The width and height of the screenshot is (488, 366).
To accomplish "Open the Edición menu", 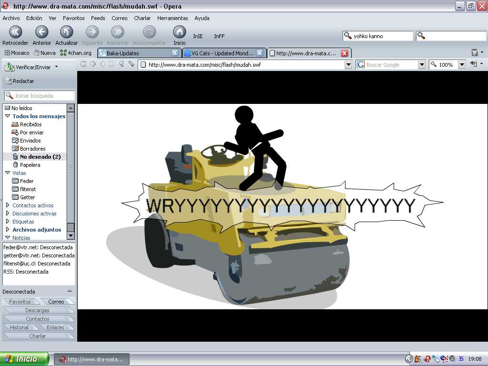I will (x=34, y=18).
